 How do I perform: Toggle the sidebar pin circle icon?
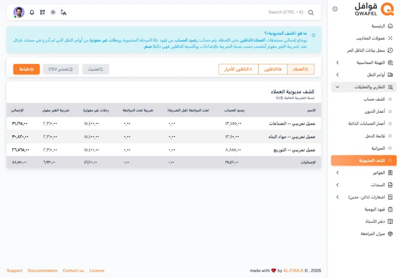pos(335,9)
